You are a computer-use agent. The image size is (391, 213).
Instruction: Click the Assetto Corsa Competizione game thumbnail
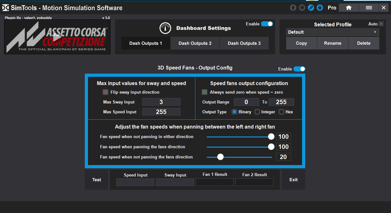[x=57, y=37]
